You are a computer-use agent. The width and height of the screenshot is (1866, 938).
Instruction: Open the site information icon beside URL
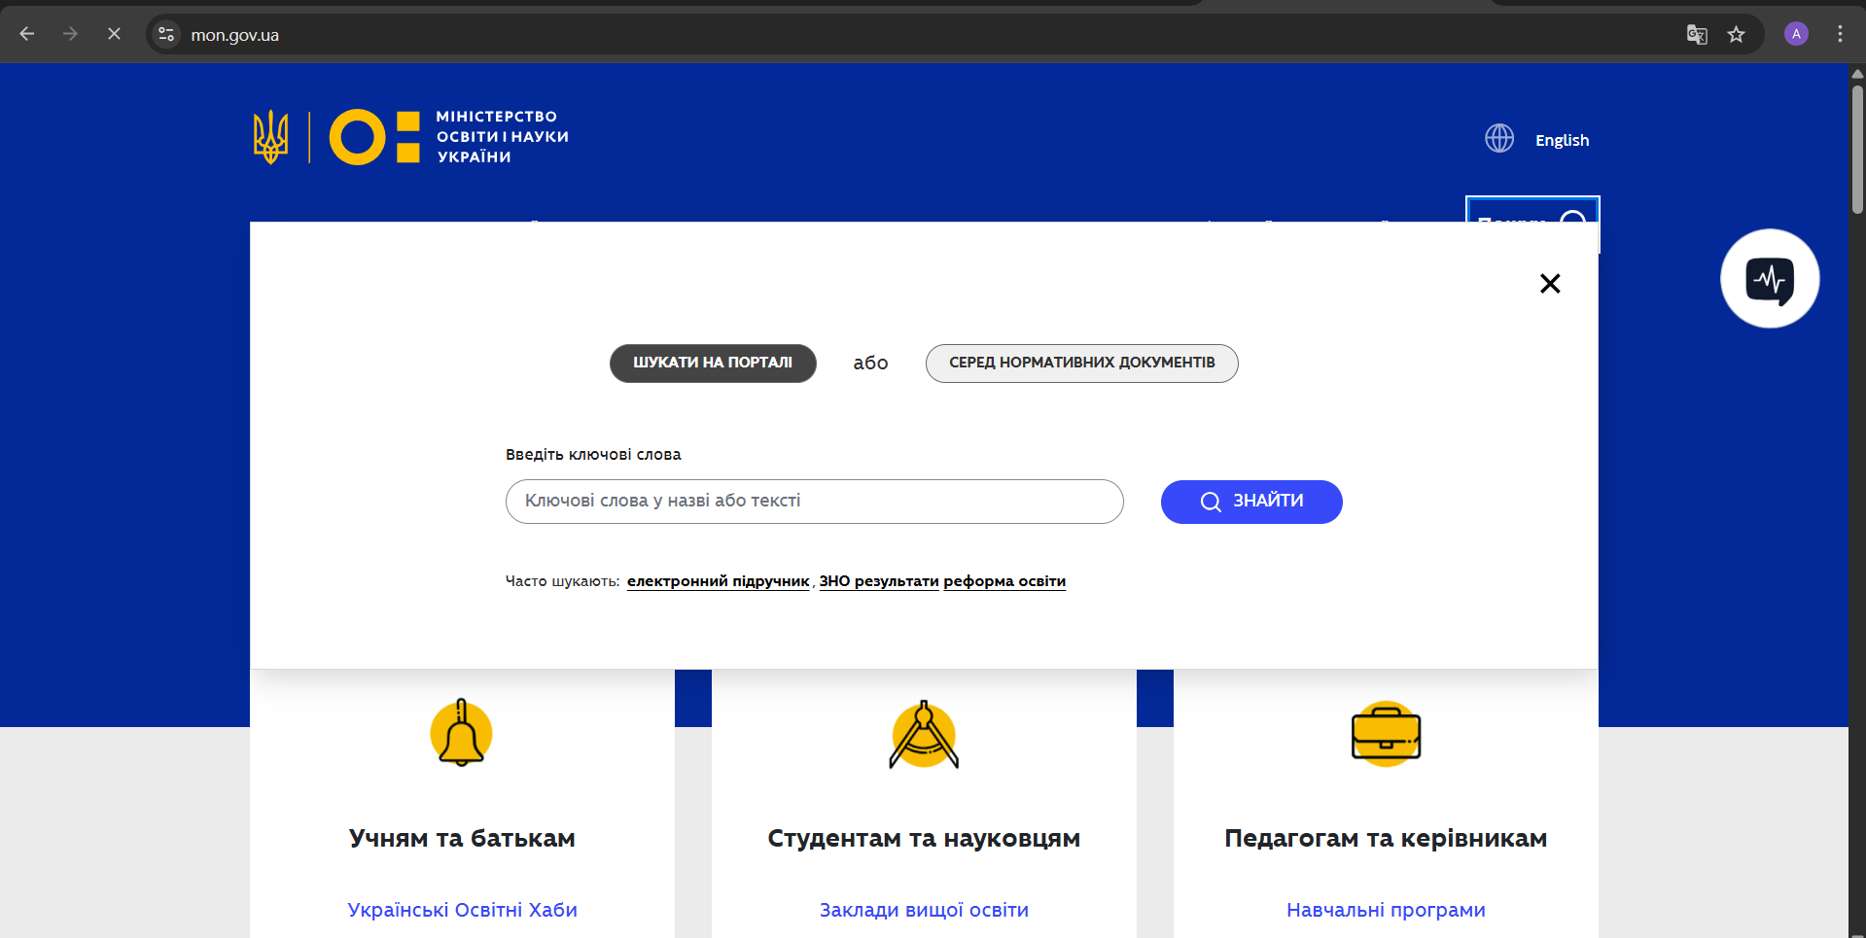pos(166,35)
